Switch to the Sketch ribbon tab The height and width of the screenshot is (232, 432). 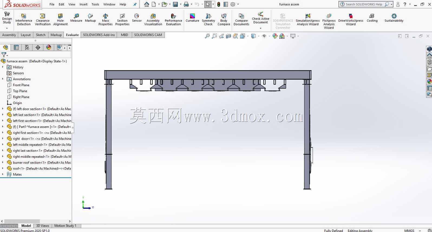41,35
